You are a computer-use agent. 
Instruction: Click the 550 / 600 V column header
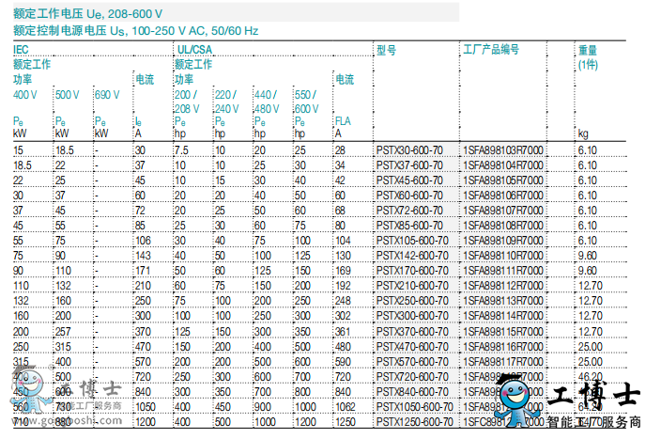tap(306, 102)
